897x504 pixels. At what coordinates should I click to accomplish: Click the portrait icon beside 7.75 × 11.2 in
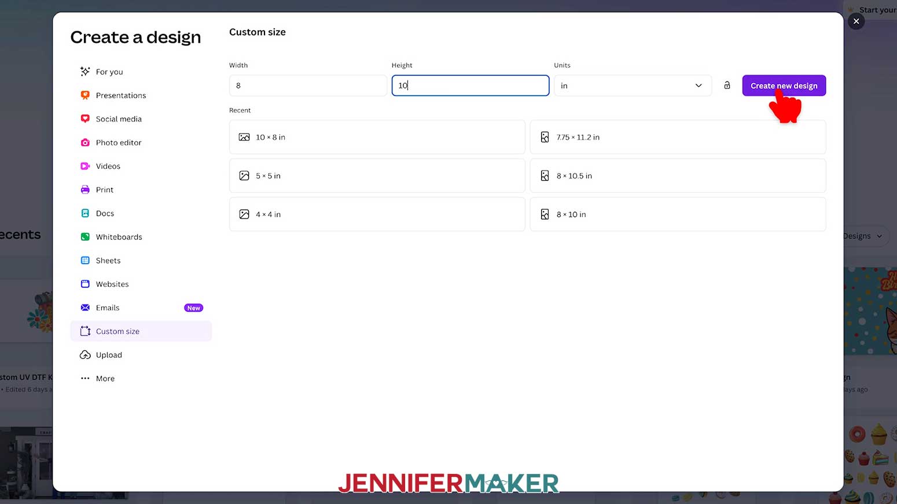click(545, 138)
